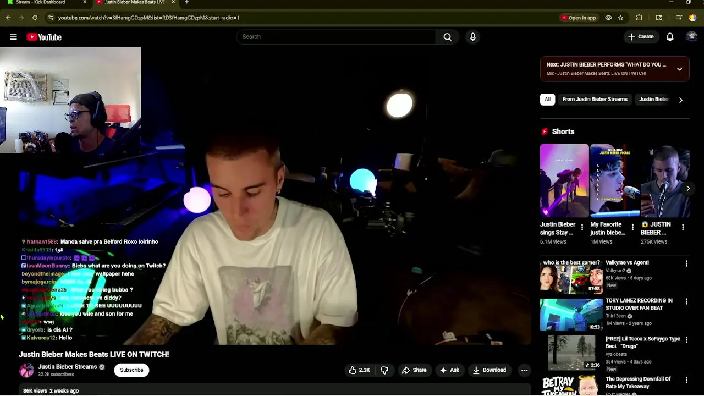This screenshot has width=704, height=396.
Task: Open YouTube account avatar menu
Action: pos(691,37)
